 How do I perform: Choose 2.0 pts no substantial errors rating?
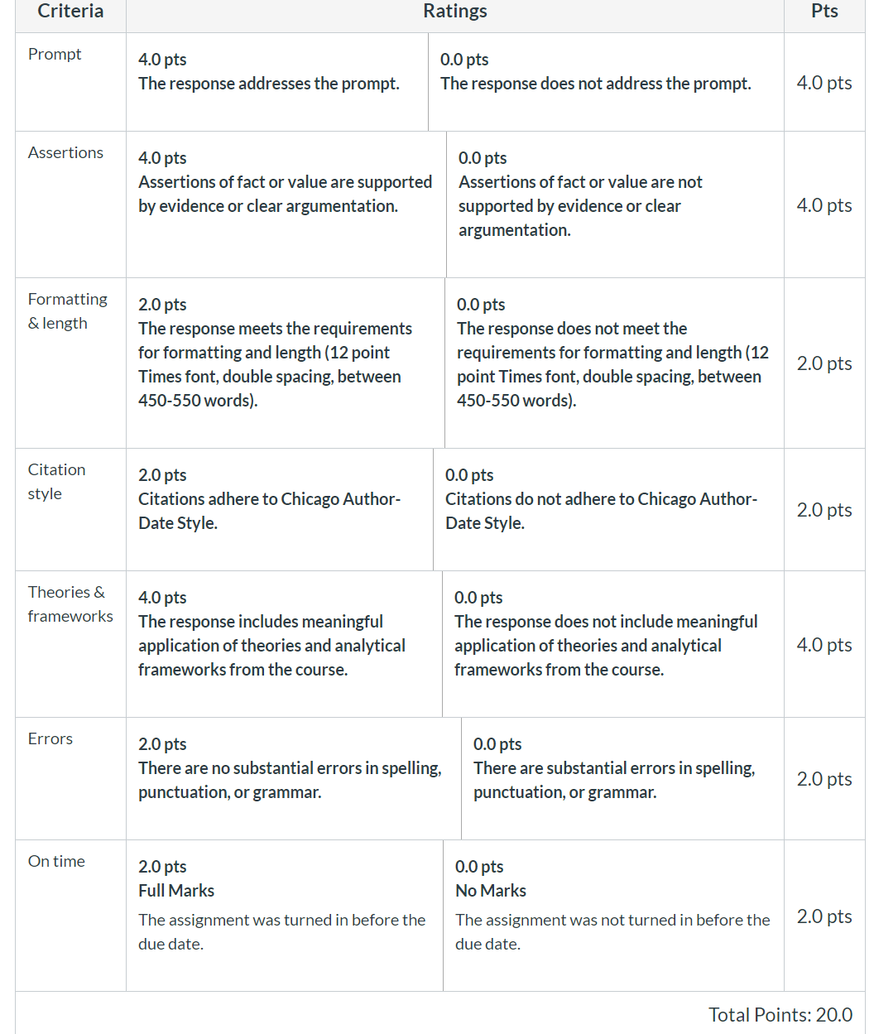click(x=294, y=778)
